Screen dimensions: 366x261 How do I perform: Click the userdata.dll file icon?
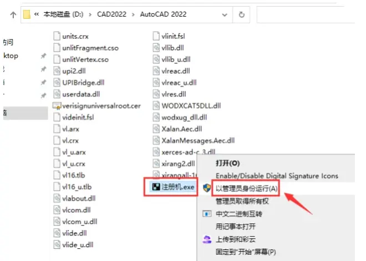coord(57,94)
